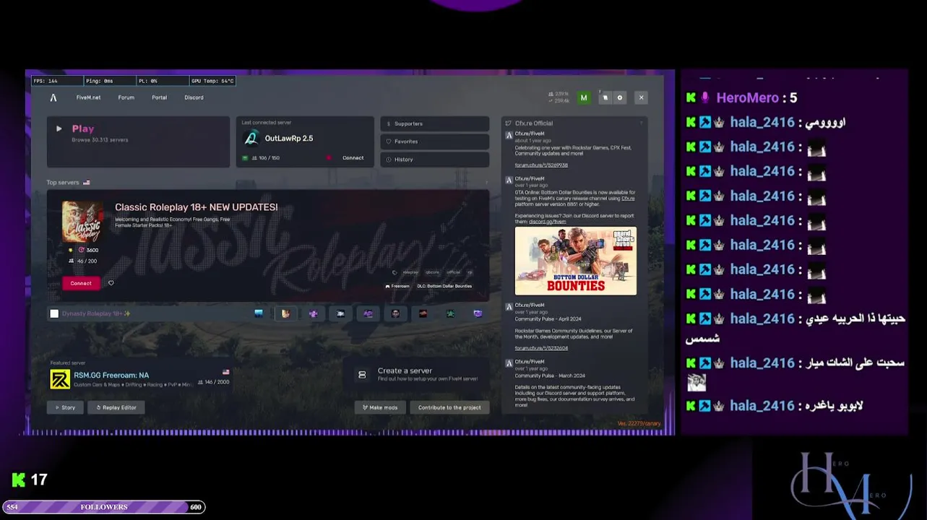
Task: Click the Kick logo beside viewer count 17
Action: (x=18, y=480)
